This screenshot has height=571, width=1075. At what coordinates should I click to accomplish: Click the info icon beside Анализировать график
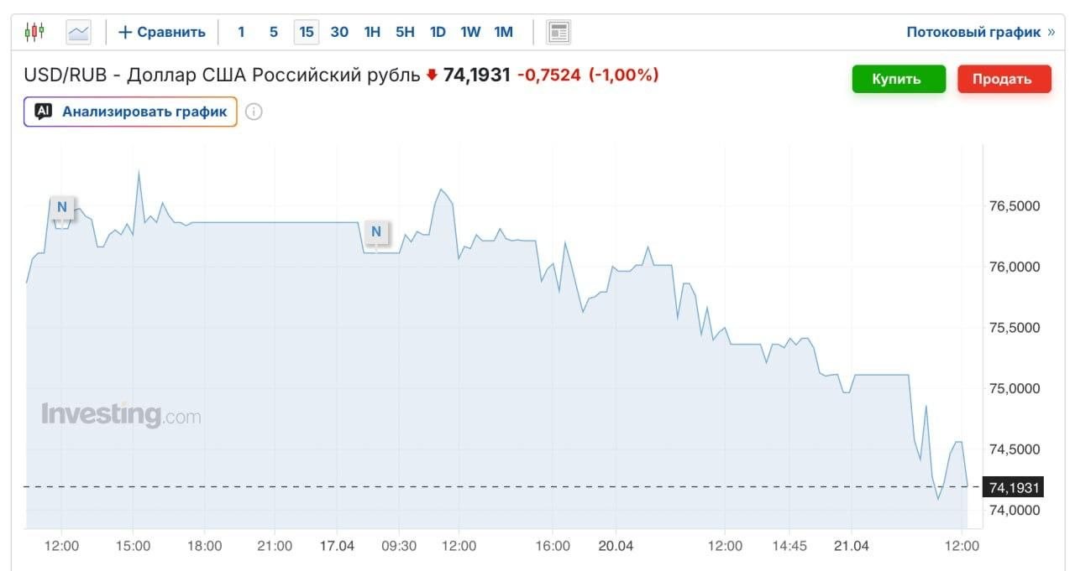click(254, 112)
